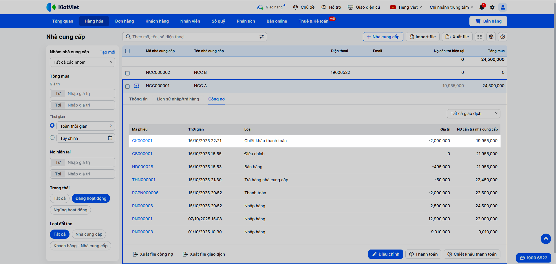Click the notification bell icon
The height and width of the screenshot is (264, 556).
482,7
